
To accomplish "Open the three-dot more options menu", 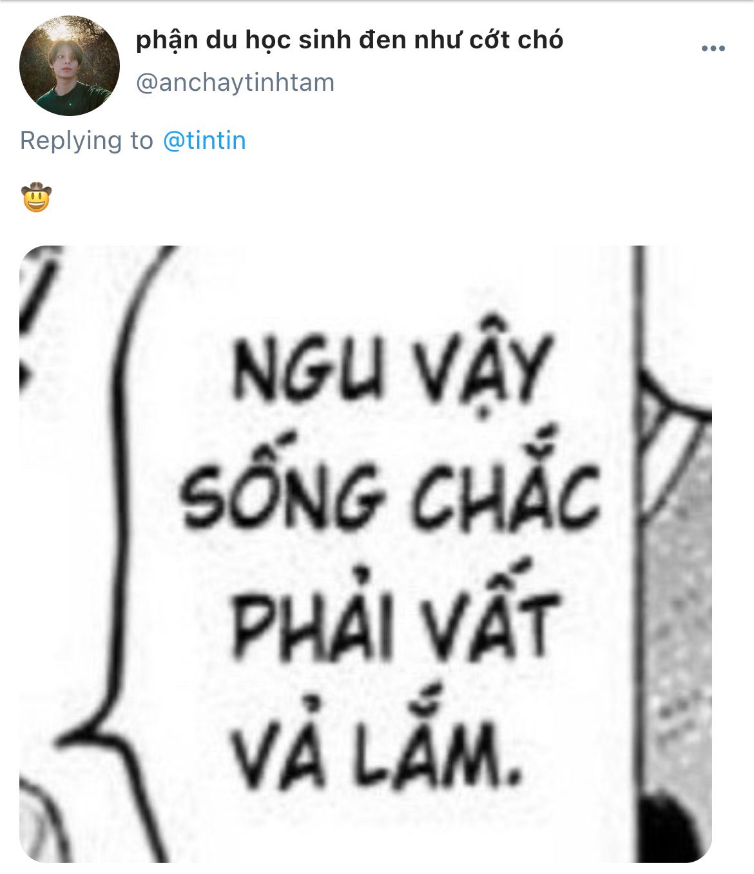I will coord(713,48).
